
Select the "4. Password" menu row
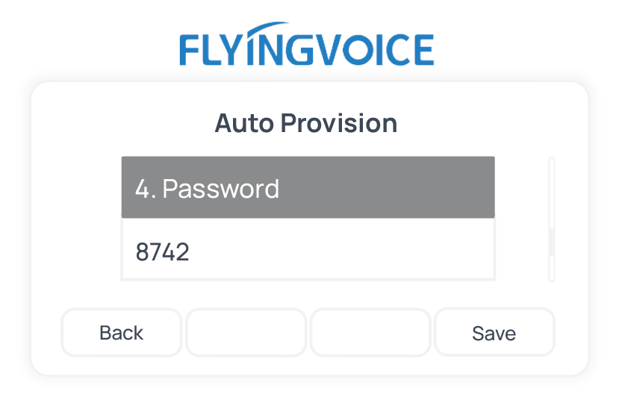click(308, 187)
